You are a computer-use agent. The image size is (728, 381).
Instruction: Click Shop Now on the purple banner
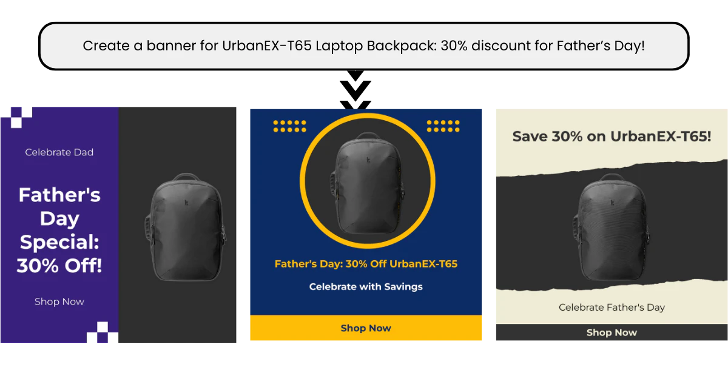(x=59, y=302)
